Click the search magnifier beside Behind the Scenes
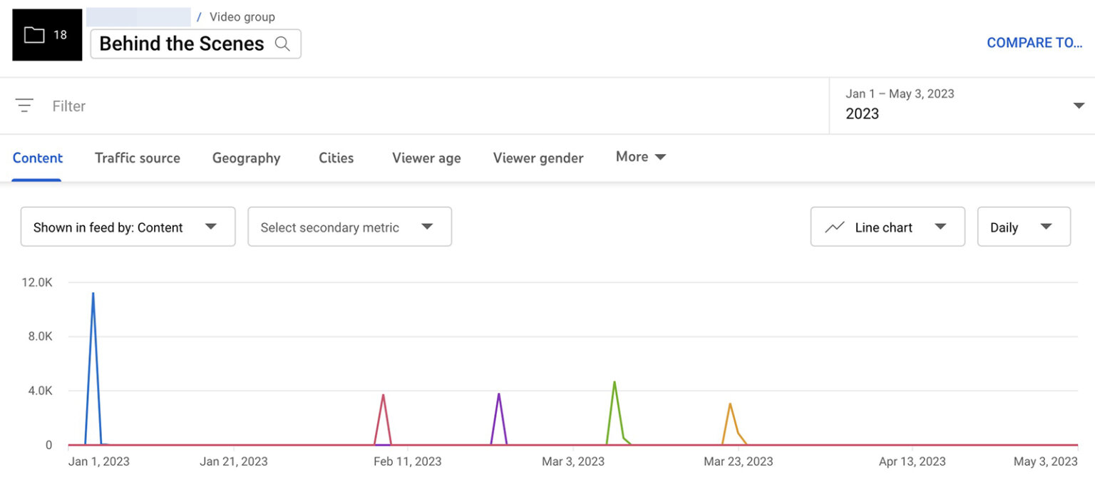Screen dimensions: 1095x482 [x=283, y=43]
